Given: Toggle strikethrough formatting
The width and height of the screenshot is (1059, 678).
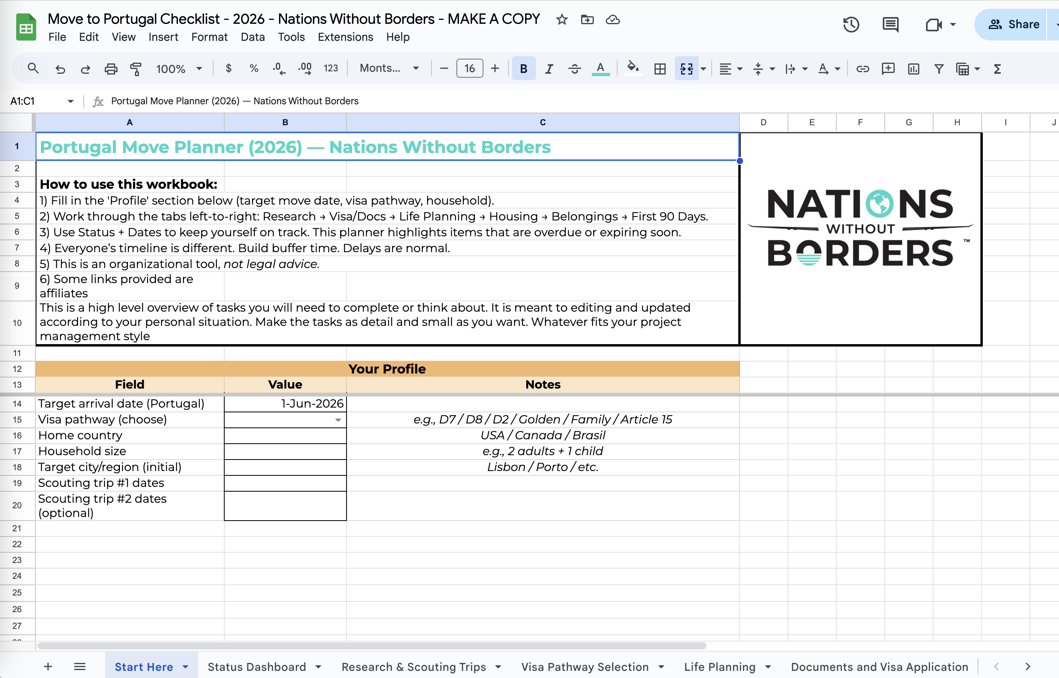Looking at the screenshot, I should coord(574,69).
